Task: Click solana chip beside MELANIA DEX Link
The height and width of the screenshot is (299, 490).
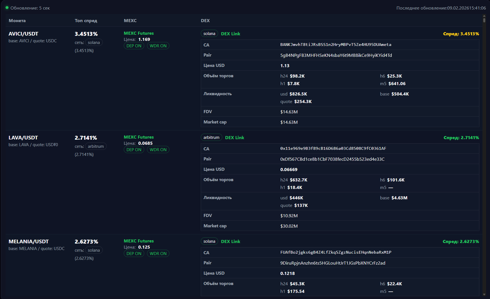Action: [x=209, y=241]
